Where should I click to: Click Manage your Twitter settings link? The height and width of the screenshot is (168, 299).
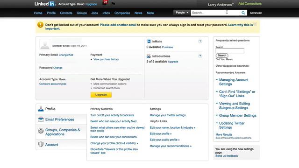(168, 115)
